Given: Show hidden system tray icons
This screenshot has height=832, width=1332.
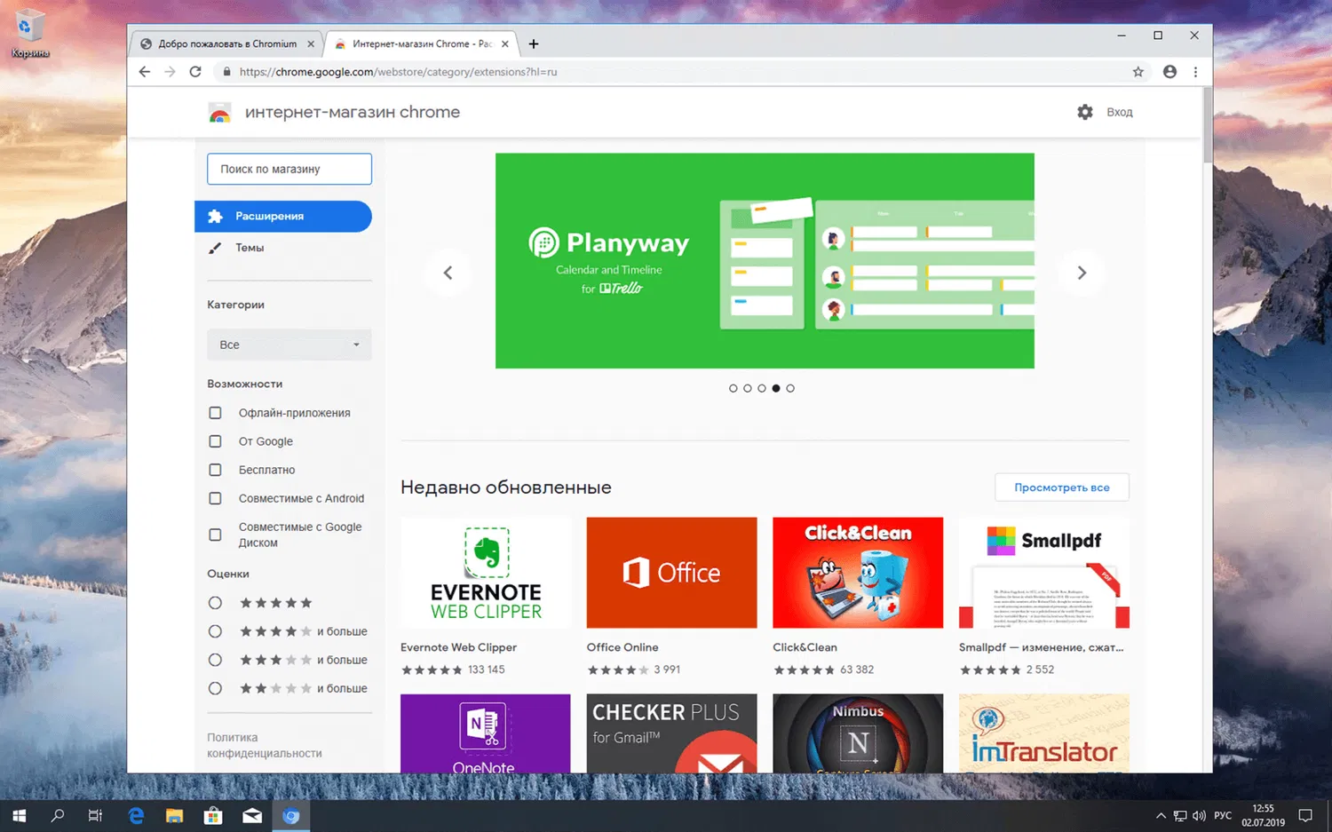Looking at the screenshot, I should (x=1161, y=815).
